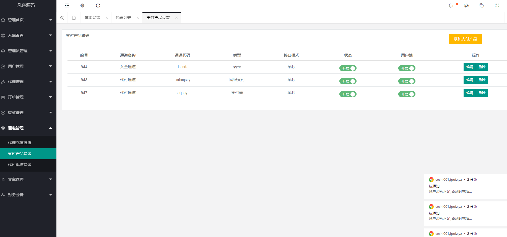Expand 代理管理 dropdown arrow
Viewport: 507px width, 237px height.
[x=51, y=82]
